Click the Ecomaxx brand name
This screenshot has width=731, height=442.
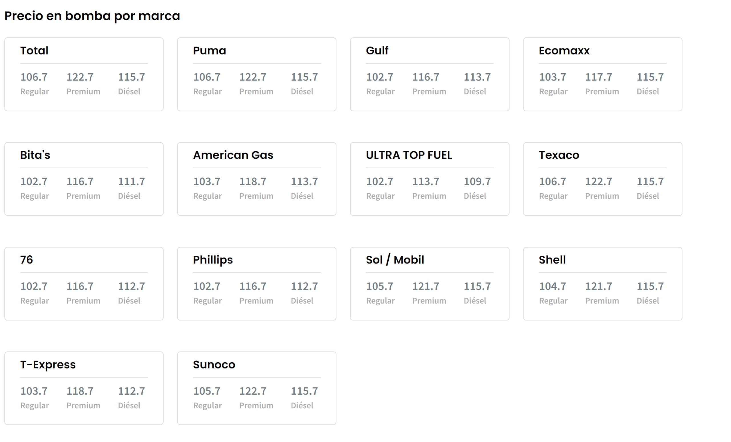[564, 51]
